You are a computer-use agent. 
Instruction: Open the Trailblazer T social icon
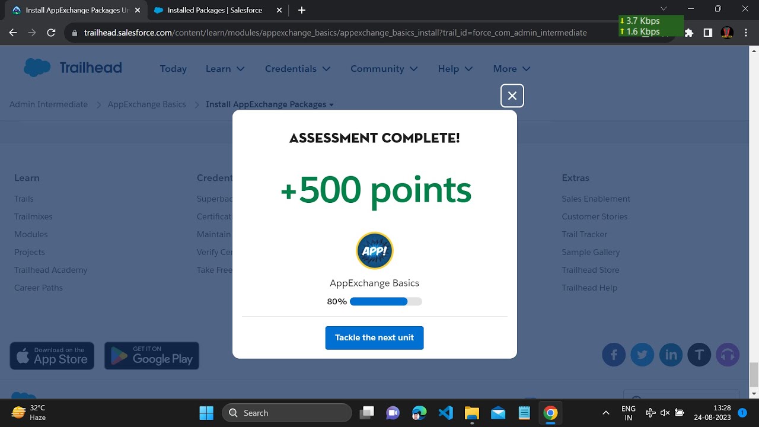pos(699,355)
